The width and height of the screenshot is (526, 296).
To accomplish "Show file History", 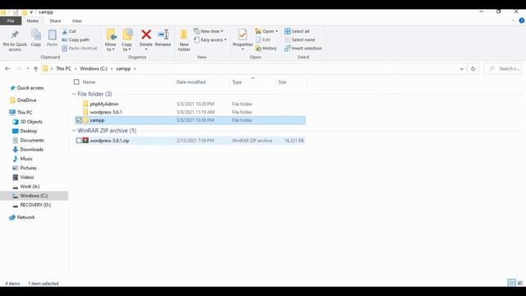I will (265, 49).
